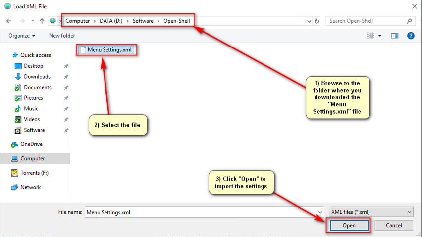The image size is (422, 237).
Task: Expand the File name dropdown arrow
Action: click(x=320, y=212)
